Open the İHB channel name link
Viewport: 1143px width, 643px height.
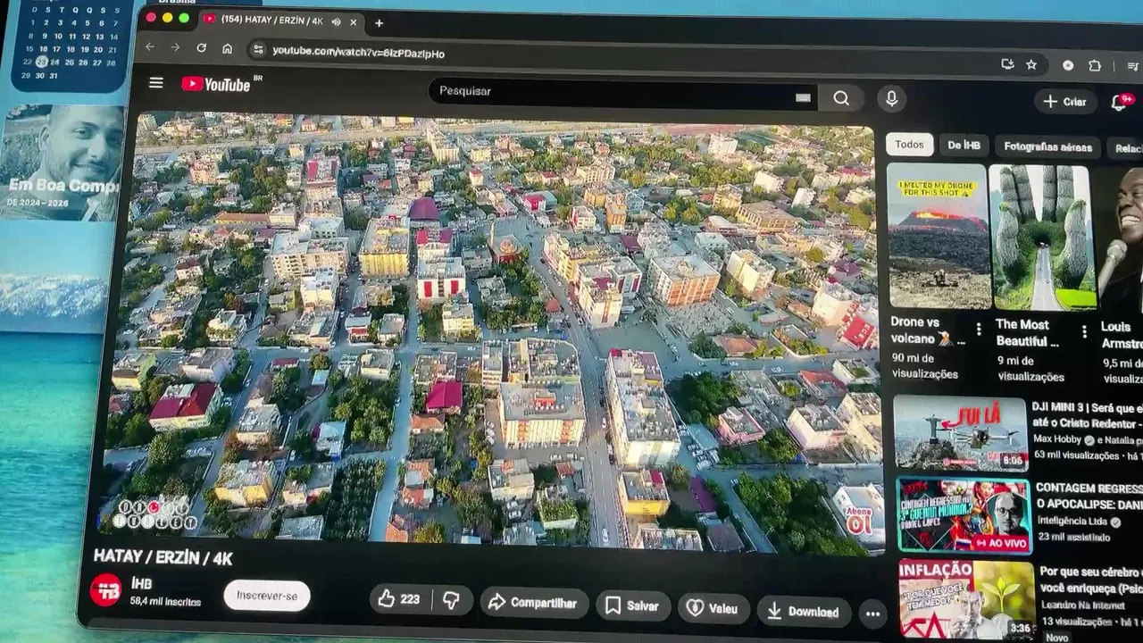[141, 583]
